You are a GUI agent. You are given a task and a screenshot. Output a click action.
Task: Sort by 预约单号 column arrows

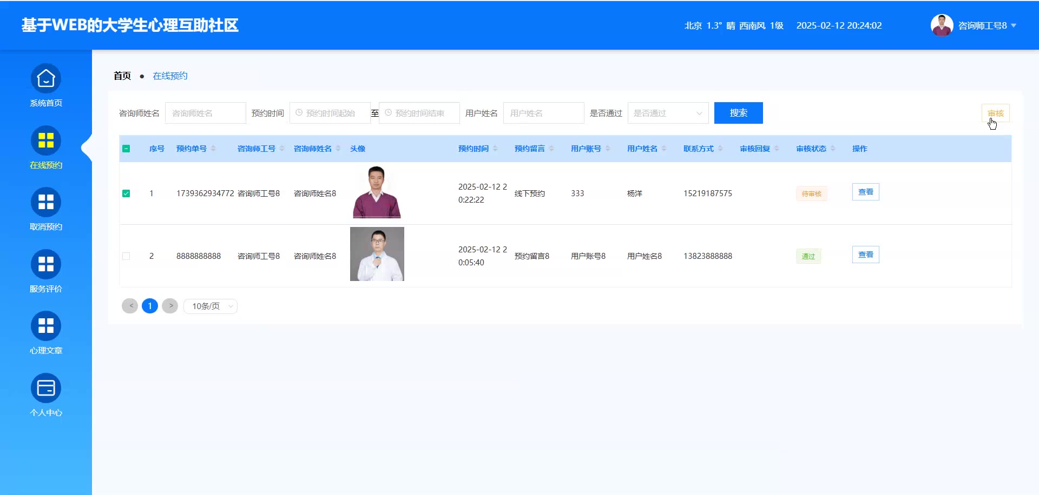(x=213, y=149)
